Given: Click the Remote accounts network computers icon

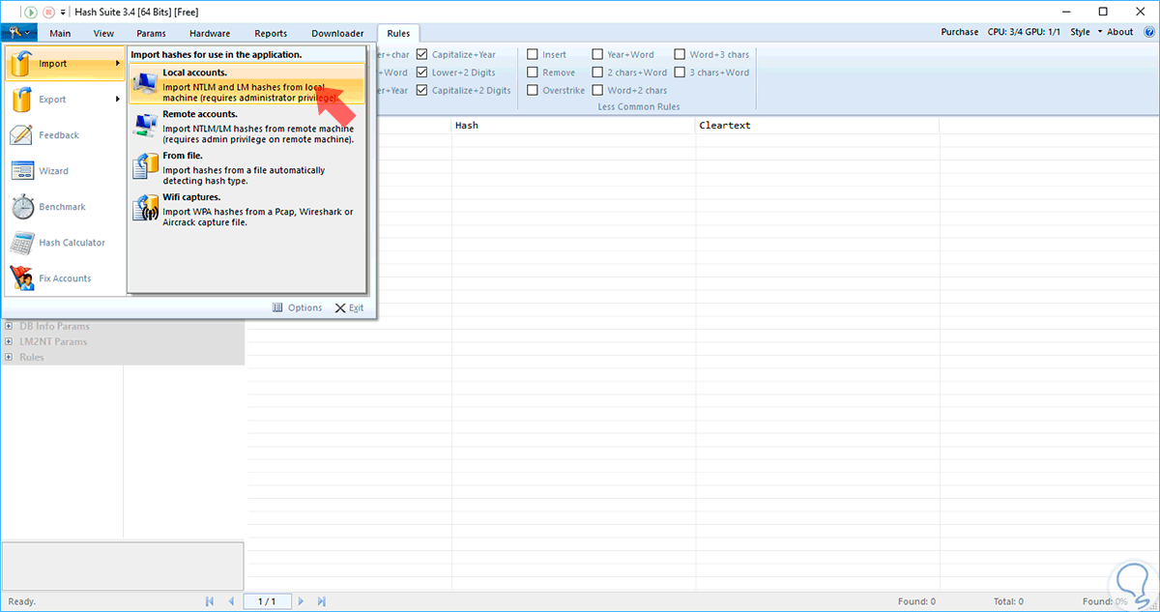Looking at the screenshot, I should coord(146,127).
